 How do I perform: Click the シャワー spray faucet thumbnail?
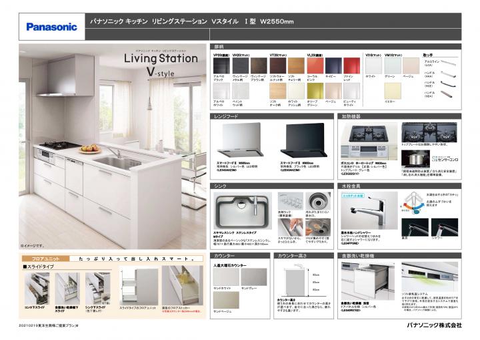[445, 227]
